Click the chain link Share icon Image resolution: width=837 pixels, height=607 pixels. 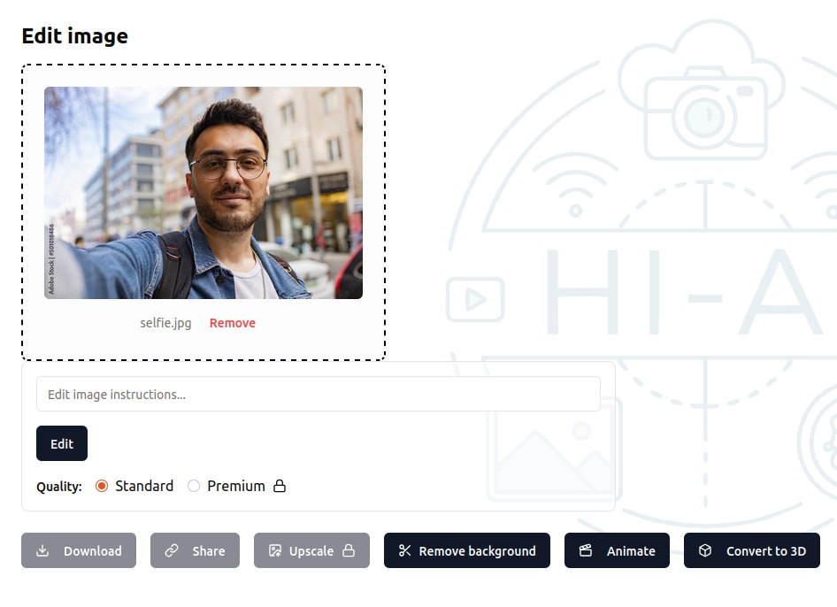tap(172, 550)
